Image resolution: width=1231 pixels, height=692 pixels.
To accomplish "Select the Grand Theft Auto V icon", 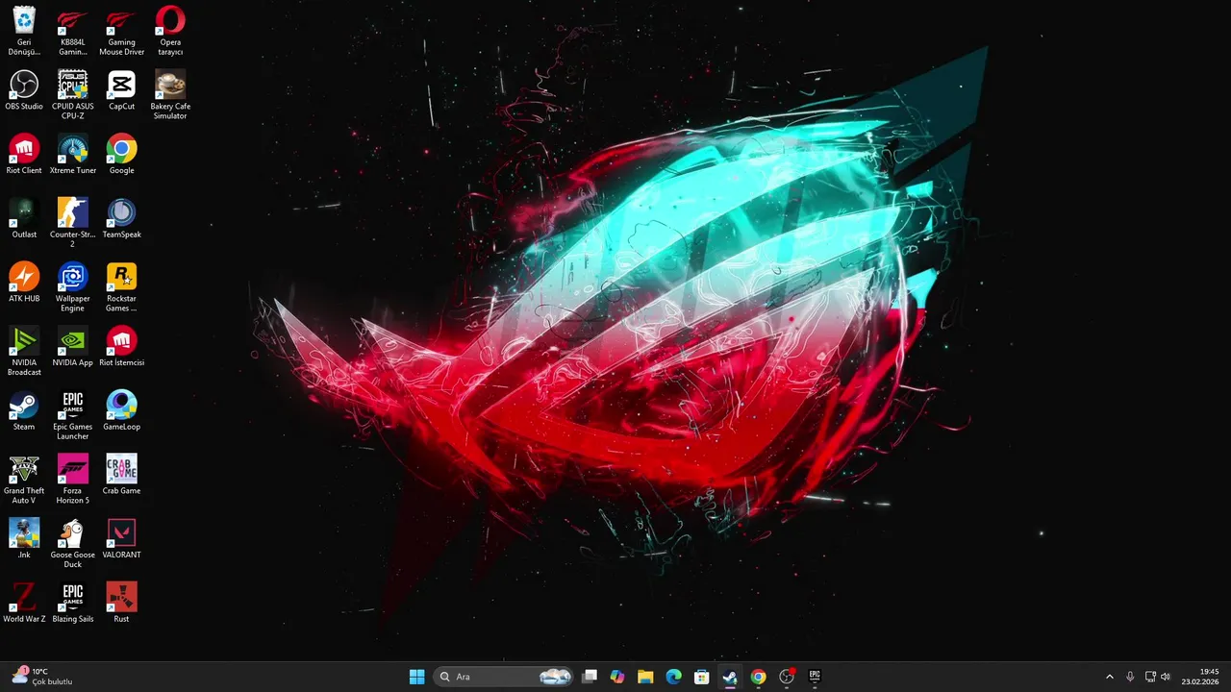I will click(24, 480).
